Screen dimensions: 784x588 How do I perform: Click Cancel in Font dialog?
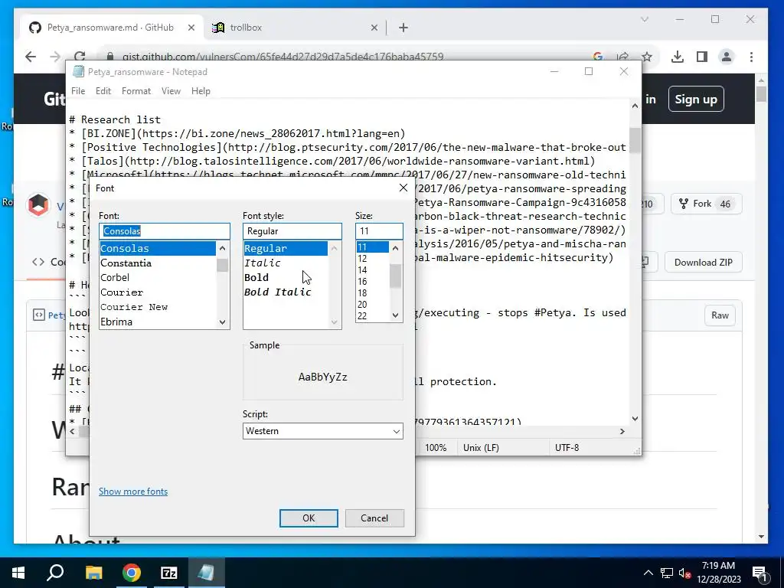(x=374, y=518)
